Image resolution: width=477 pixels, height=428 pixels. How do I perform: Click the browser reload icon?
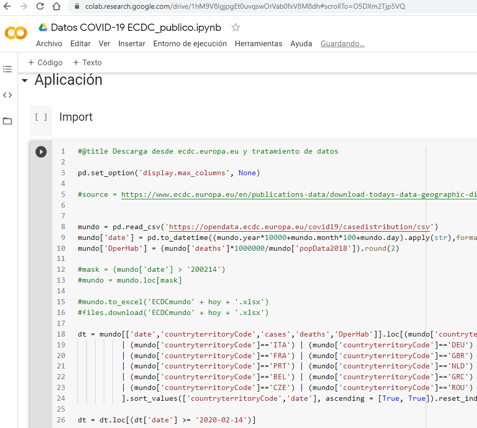click(x=40, y=7)
